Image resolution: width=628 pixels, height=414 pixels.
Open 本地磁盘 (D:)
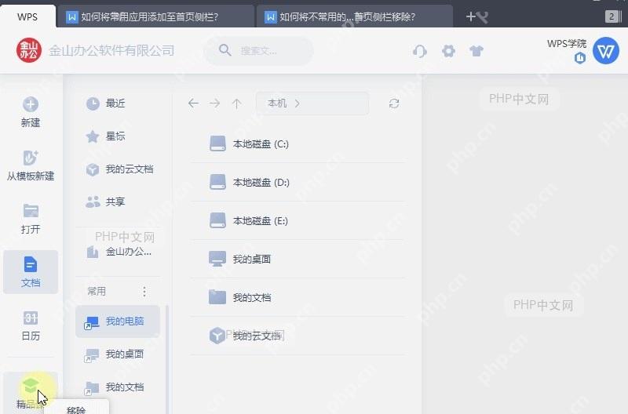point(298,182)
